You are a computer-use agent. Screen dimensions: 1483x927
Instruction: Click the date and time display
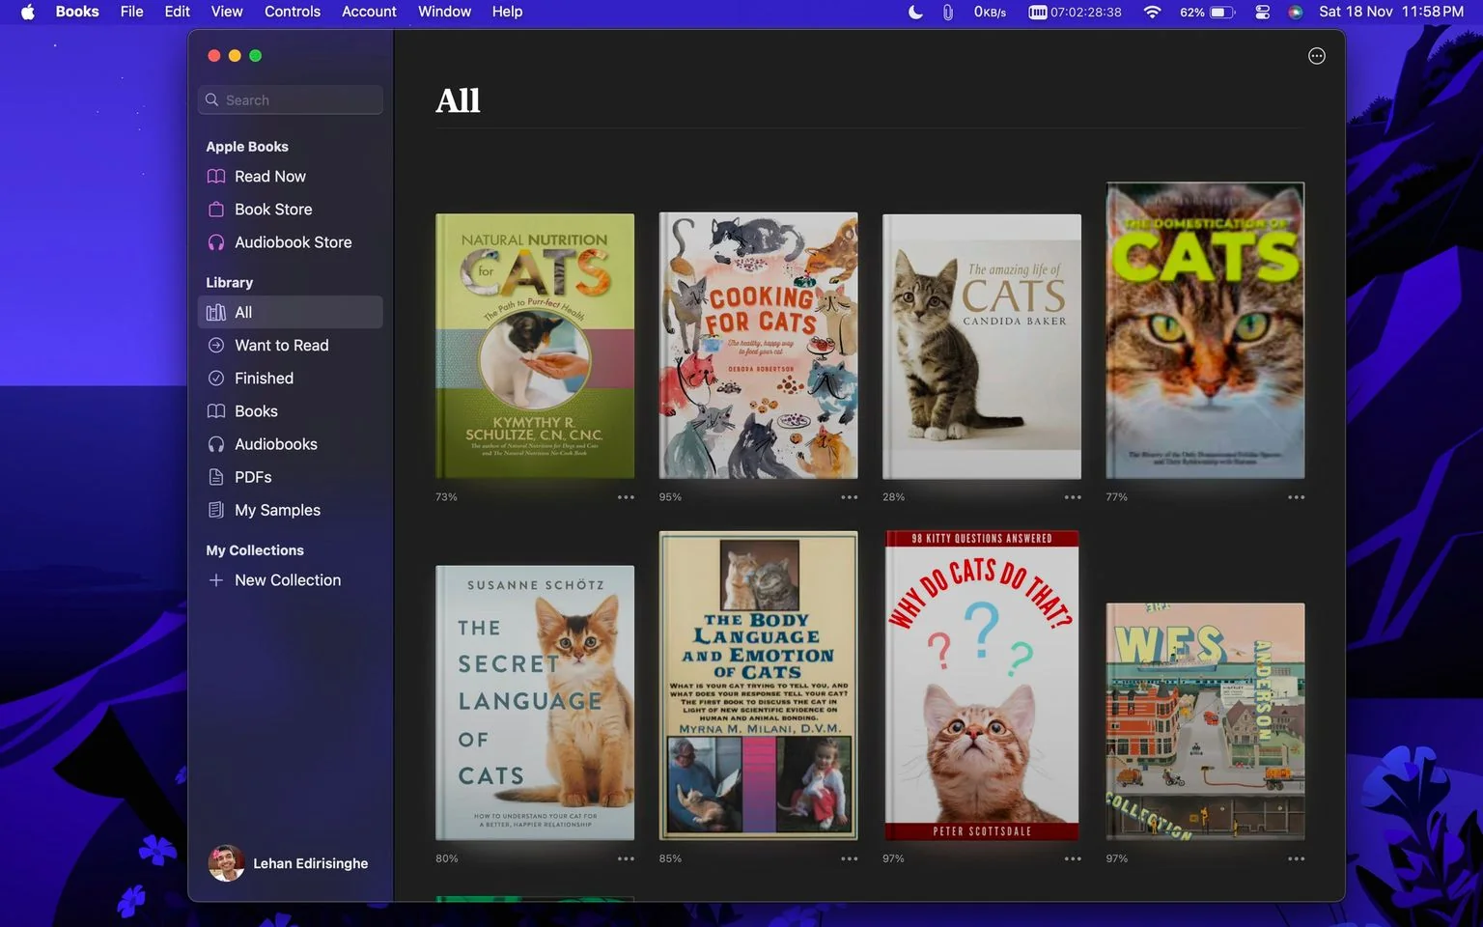(1391, 12)
